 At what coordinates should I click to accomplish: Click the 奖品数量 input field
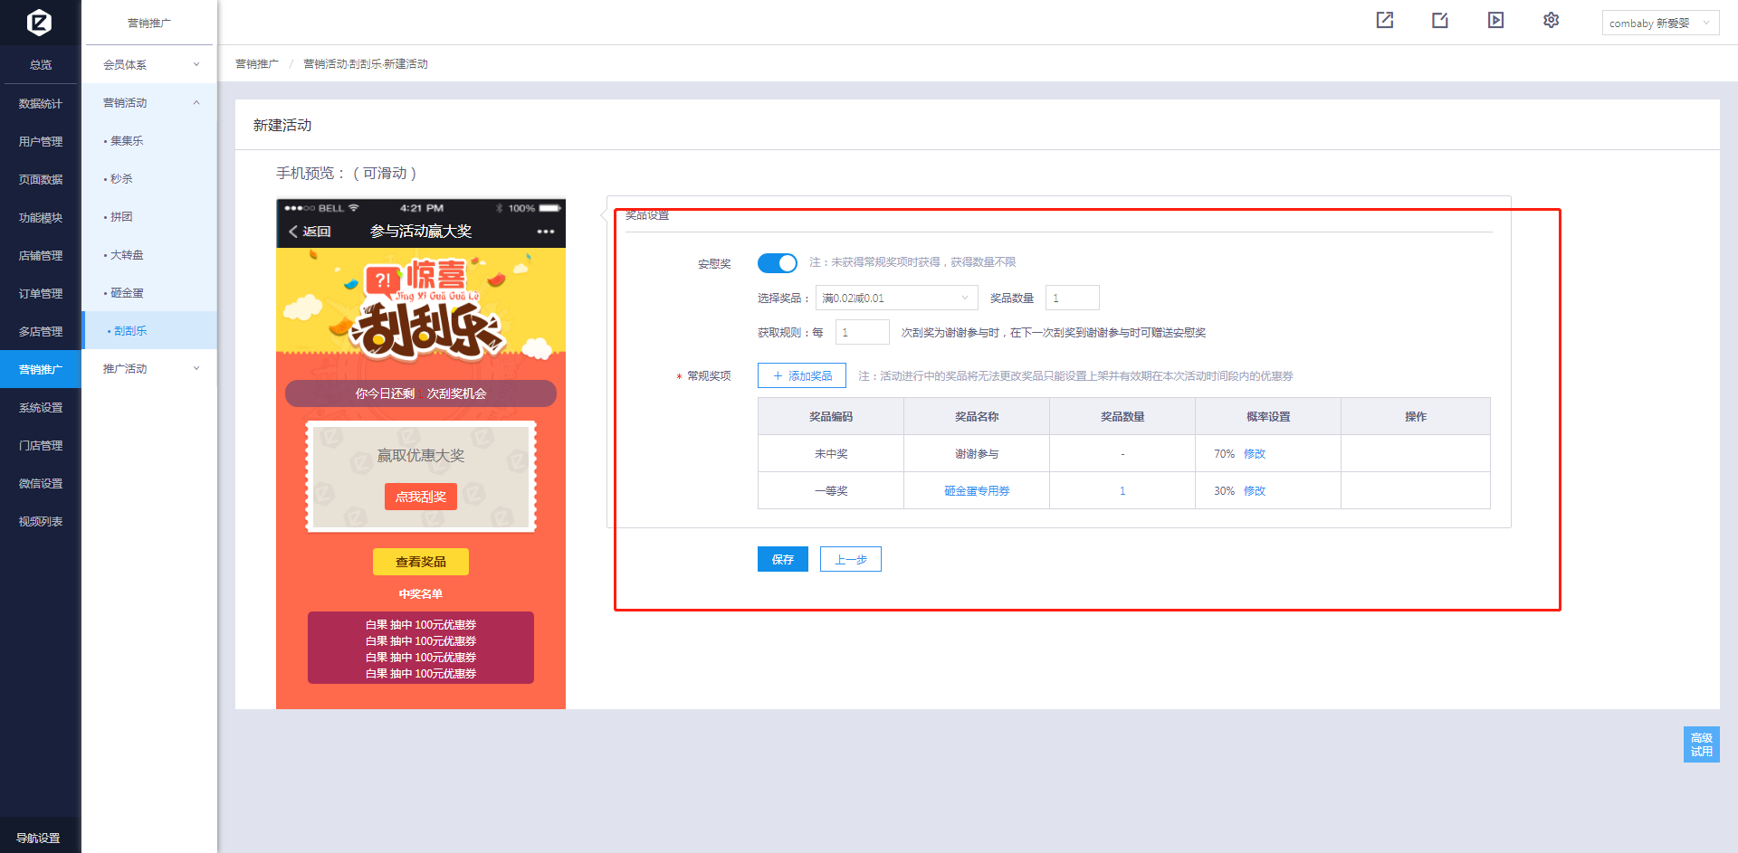[1072, 298]
